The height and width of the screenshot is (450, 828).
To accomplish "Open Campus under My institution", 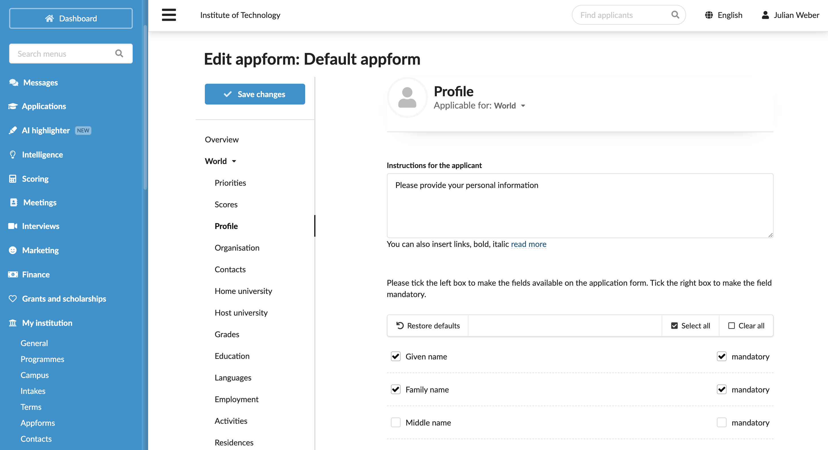I will tap(34, 375).
